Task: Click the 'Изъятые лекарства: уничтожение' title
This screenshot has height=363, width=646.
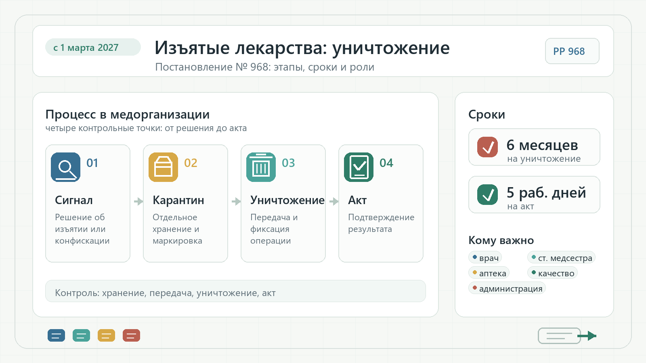Action: pos(302,48)
